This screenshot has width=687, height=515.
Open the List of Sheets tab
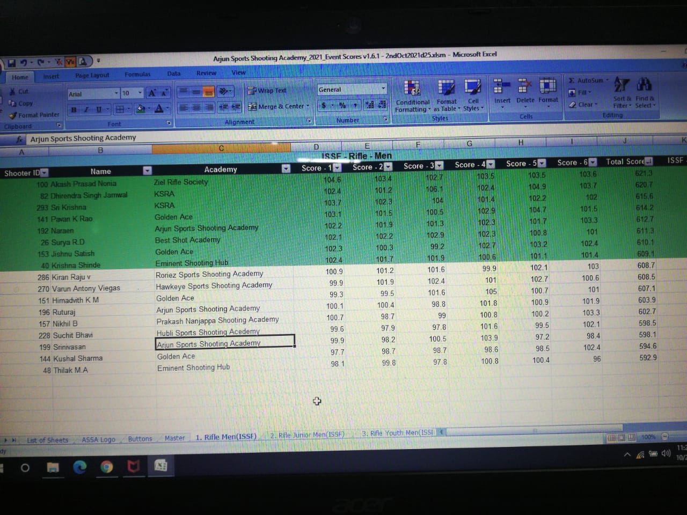point(47,440)
